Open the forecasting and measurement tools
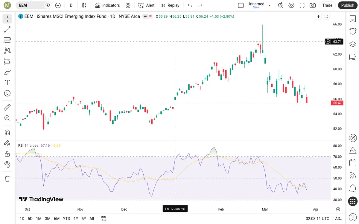 point(7,62)
